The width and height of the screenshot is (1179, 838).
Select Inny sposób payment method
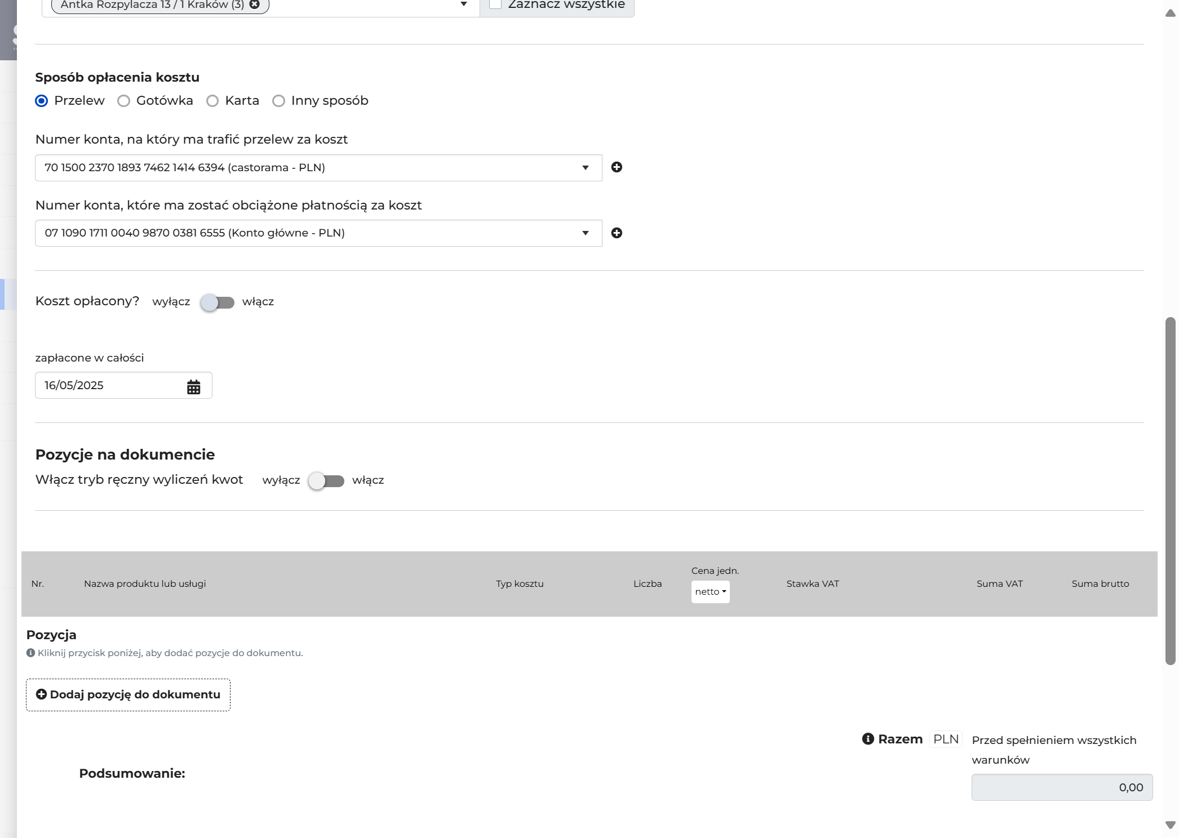(x=278, y=101)
